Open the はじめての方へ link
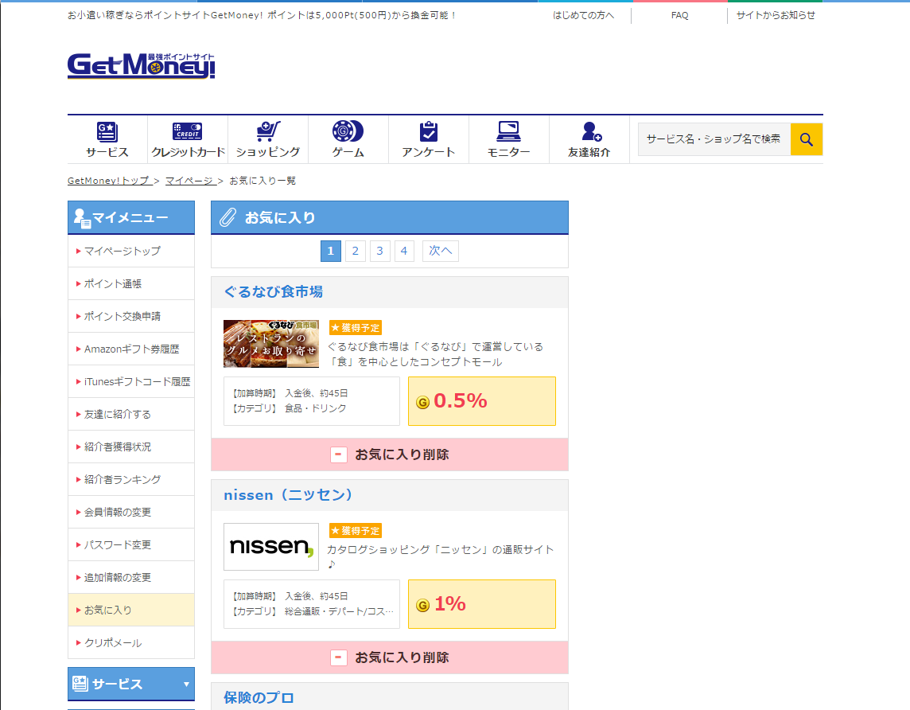The image size is (910, 710). (x=583, y=15)
